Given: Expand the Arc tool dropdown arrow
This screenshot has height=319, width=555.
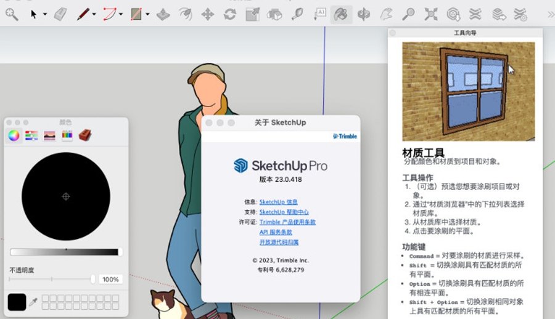Looking at the screenshot, I should 121,15.
